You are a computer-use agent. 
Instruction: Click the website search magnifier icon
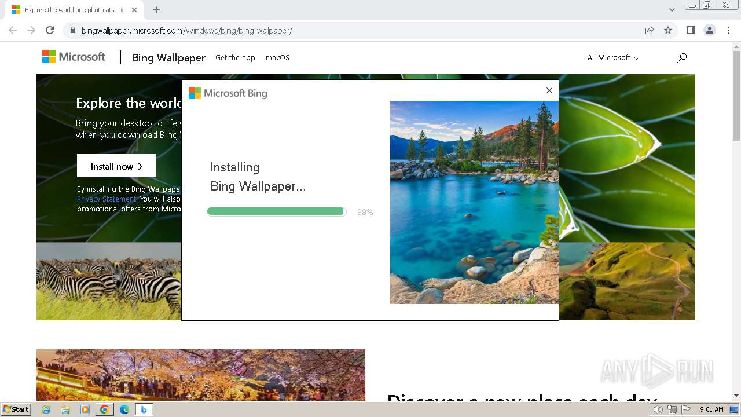(x=682, y=57)
